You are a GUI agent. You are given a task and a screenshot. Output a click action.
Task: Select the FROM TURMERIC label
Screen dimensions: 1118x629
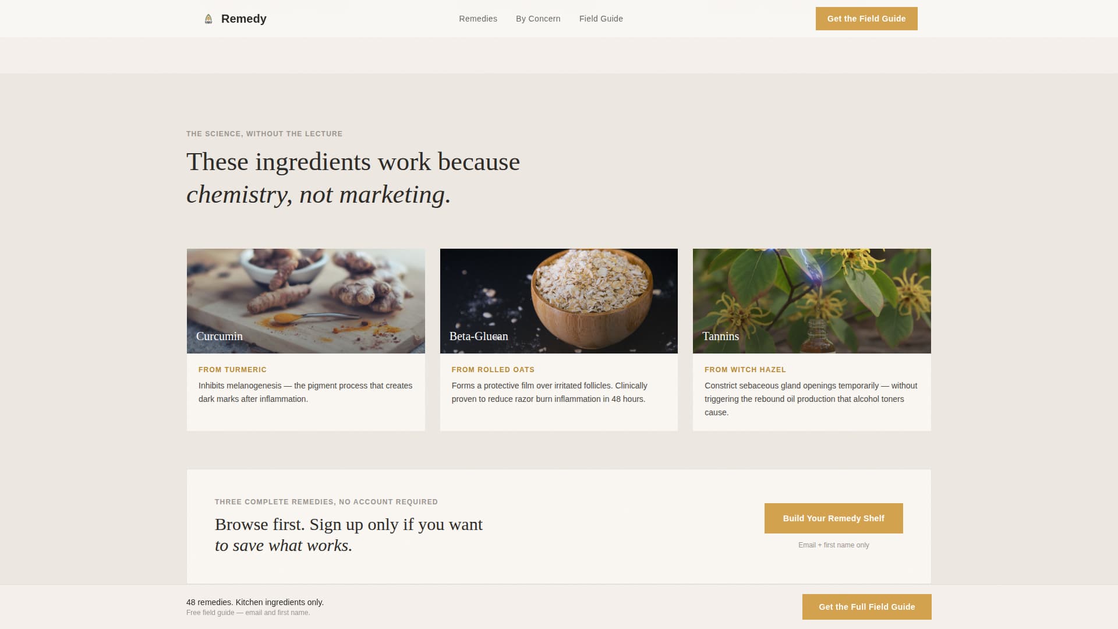pyautogui.click(x=232, y=369)
